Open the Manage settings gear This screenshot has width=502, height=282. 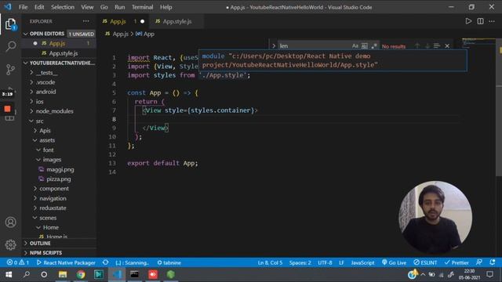point(10,244)
